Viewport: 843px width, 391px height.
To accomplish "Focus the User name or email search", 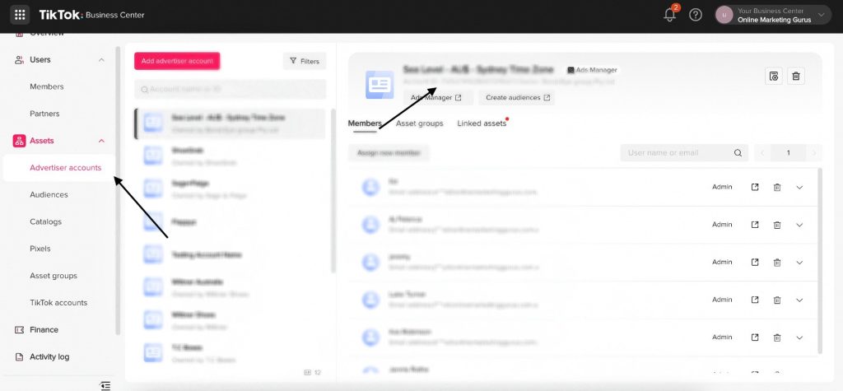I will pos(684,153).
